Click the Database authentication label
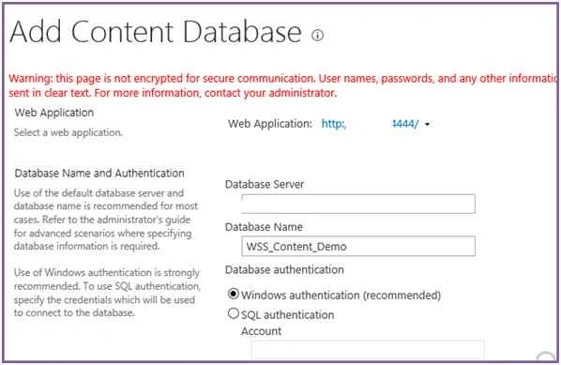 (x=284, y=270)
